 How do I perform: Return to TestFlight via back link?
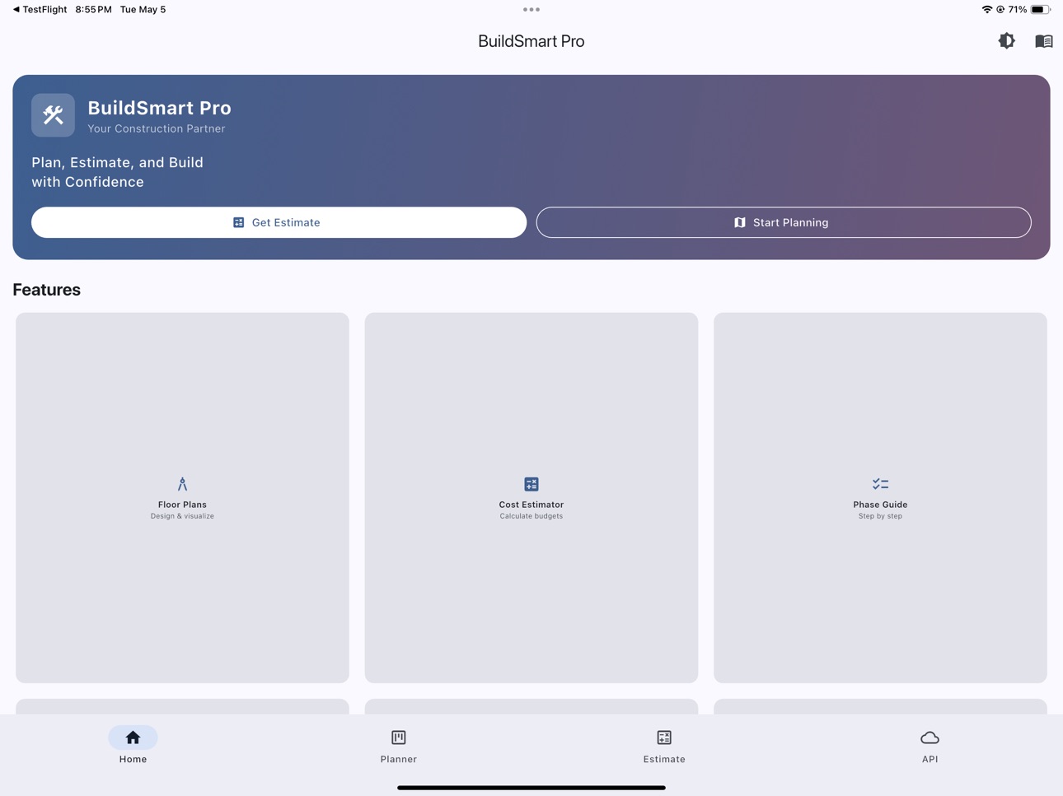pos(40,10)
